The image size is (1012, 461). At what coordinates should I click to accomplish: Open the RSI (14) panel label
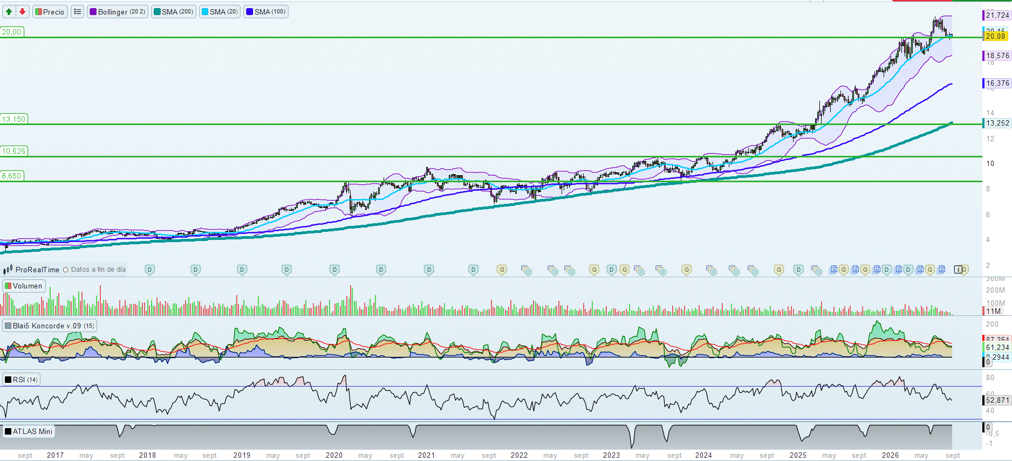[21, 380]
